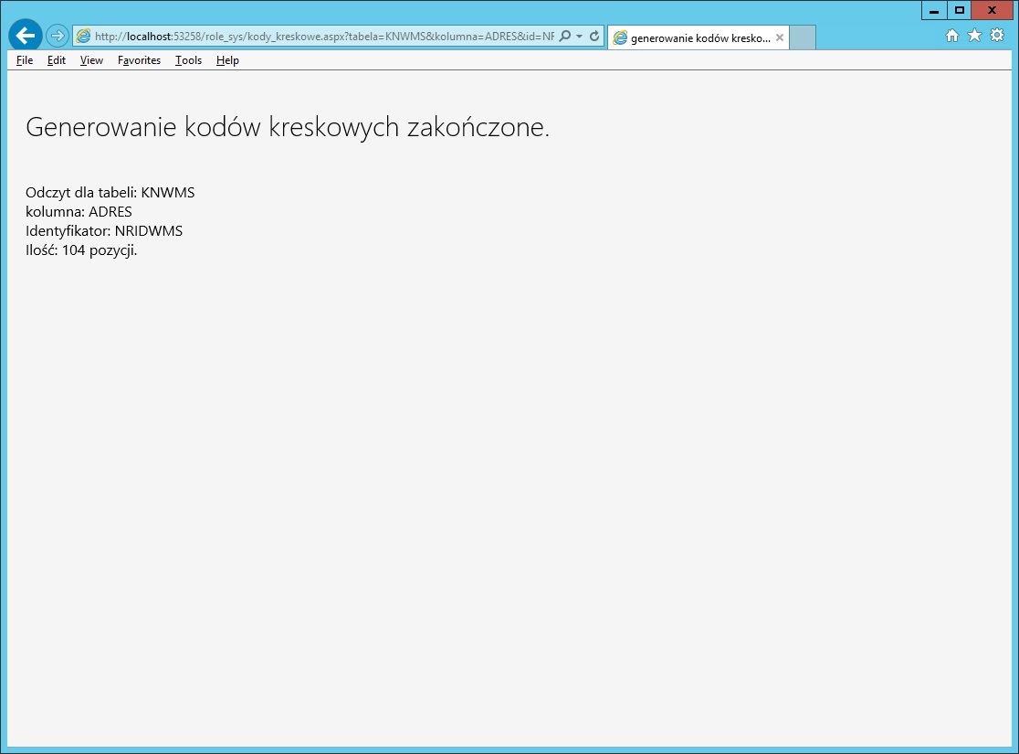Image resolution: width=1019 pixels, height=754 pixels.
Task: Open the Edit menu
Action: click(57, 60)
